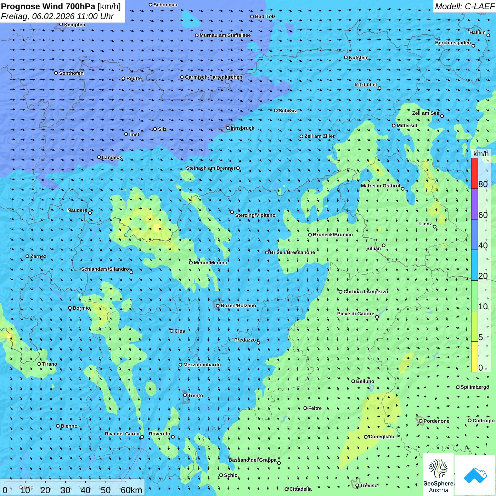Click the Rovereto label
The image size is (496, 496).
click(x=159, y=434)
